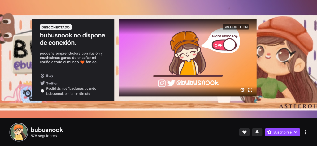Screen dimensions: 317x146
Task: Open the Twitter text link
Action: 52,83
